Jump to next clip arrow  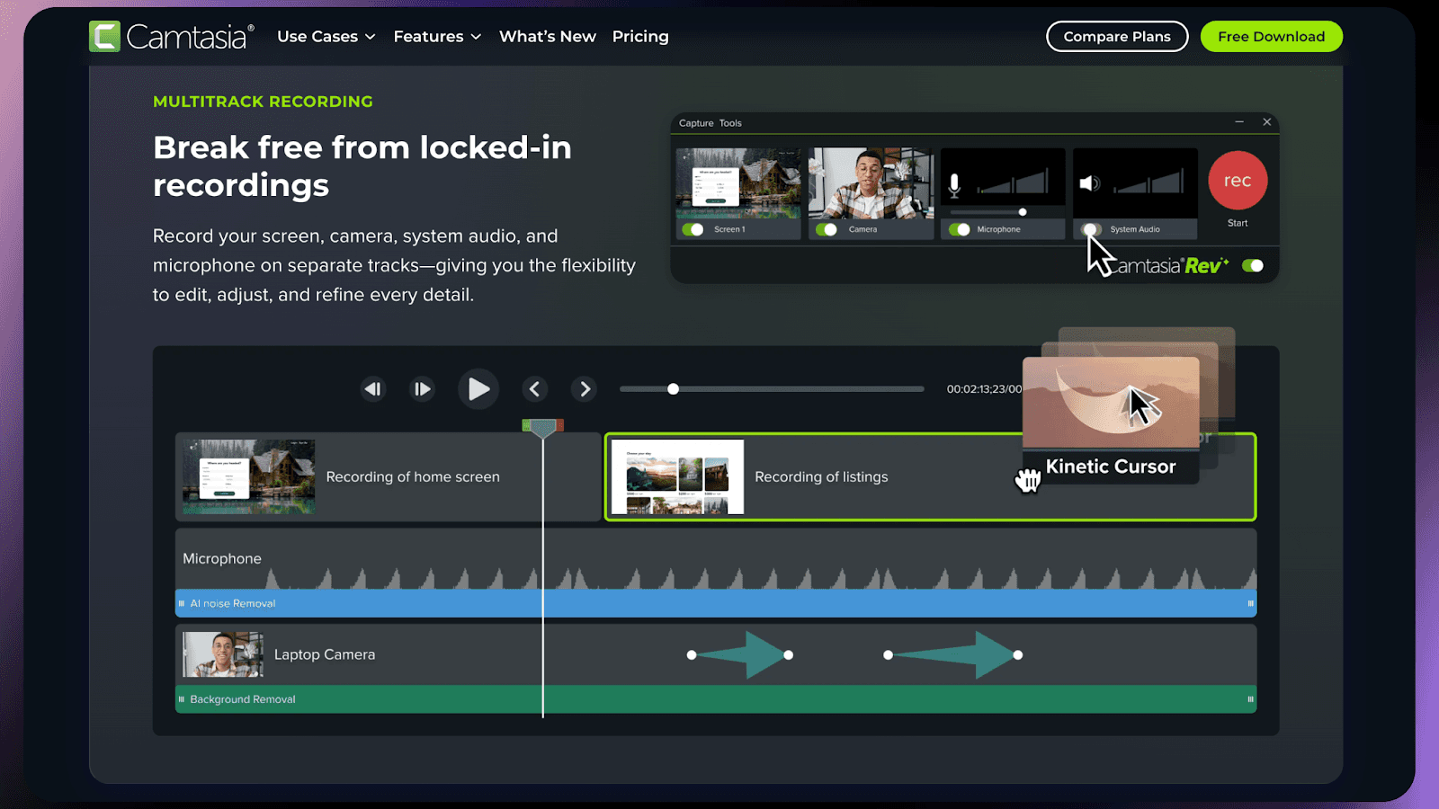585,389
